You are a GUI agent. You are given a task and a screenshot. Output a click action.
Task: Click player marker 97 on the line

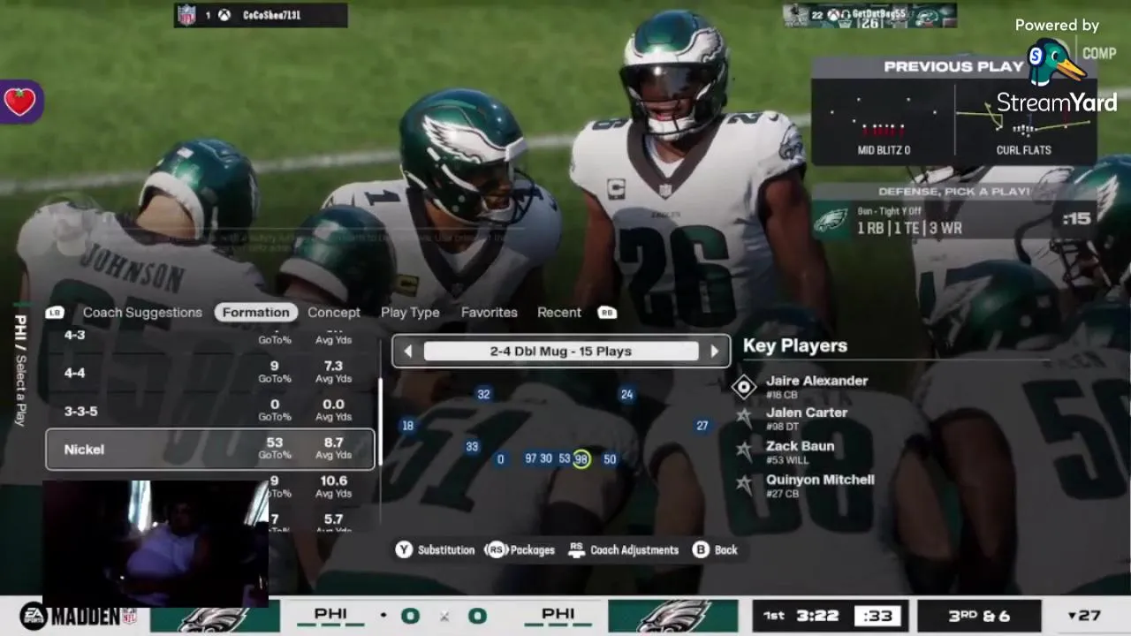pos(530,459)
